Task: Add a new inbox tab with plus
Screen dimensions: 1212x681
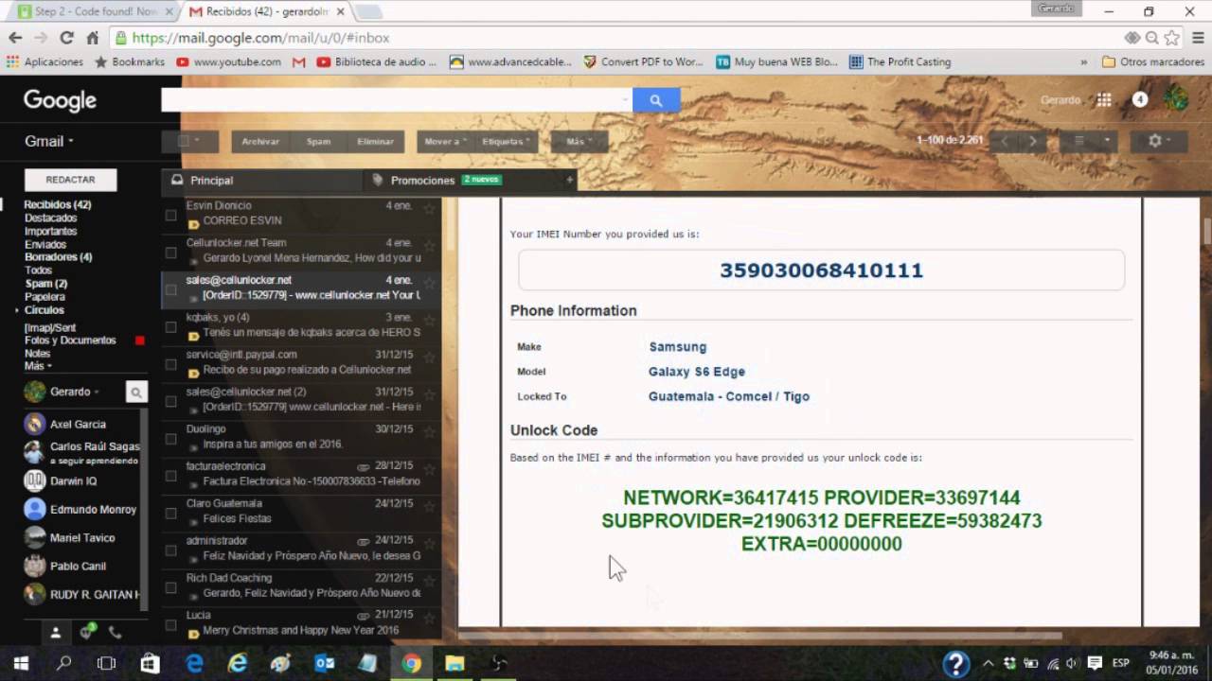Action: (x=569, y=180)
